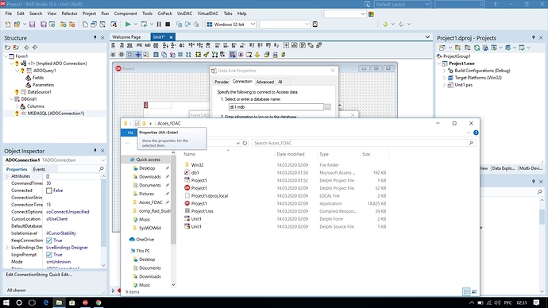The height and width of the screenshot is (308, 548).
Task: Click the Pause program icon
Action: tap(159, 25)
